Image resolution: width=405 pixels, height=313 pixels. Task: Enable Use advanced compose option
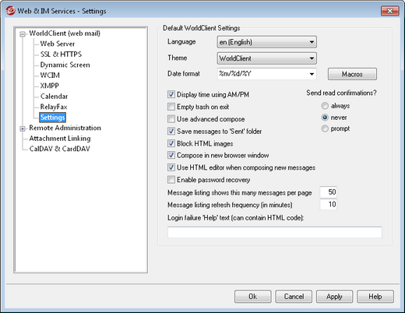point(171,119)
